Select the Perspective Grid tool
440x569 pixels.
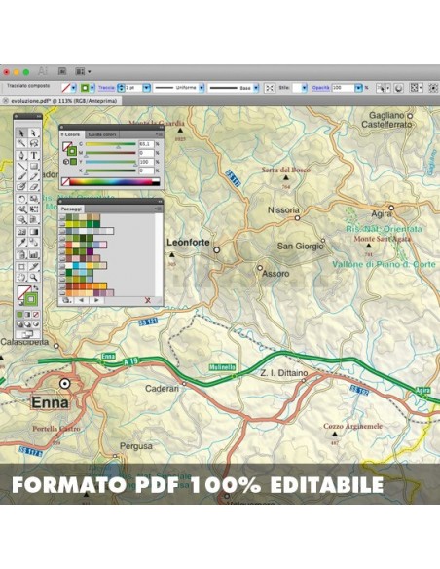tap(34, 219)
